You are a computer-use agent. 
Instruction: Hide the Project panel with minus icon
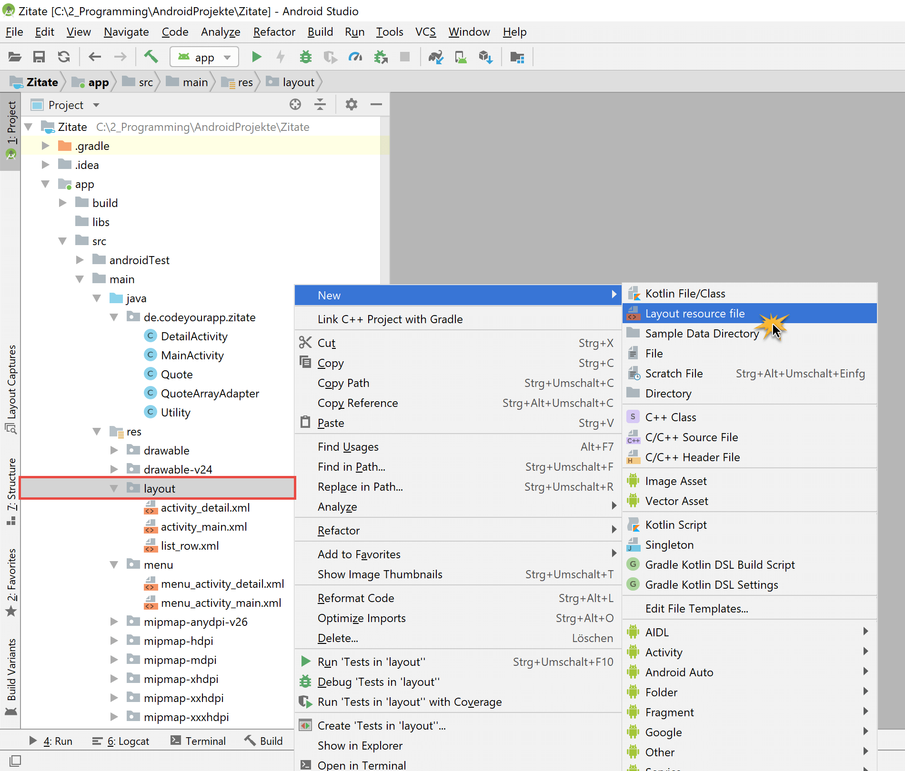click(376, 104)
